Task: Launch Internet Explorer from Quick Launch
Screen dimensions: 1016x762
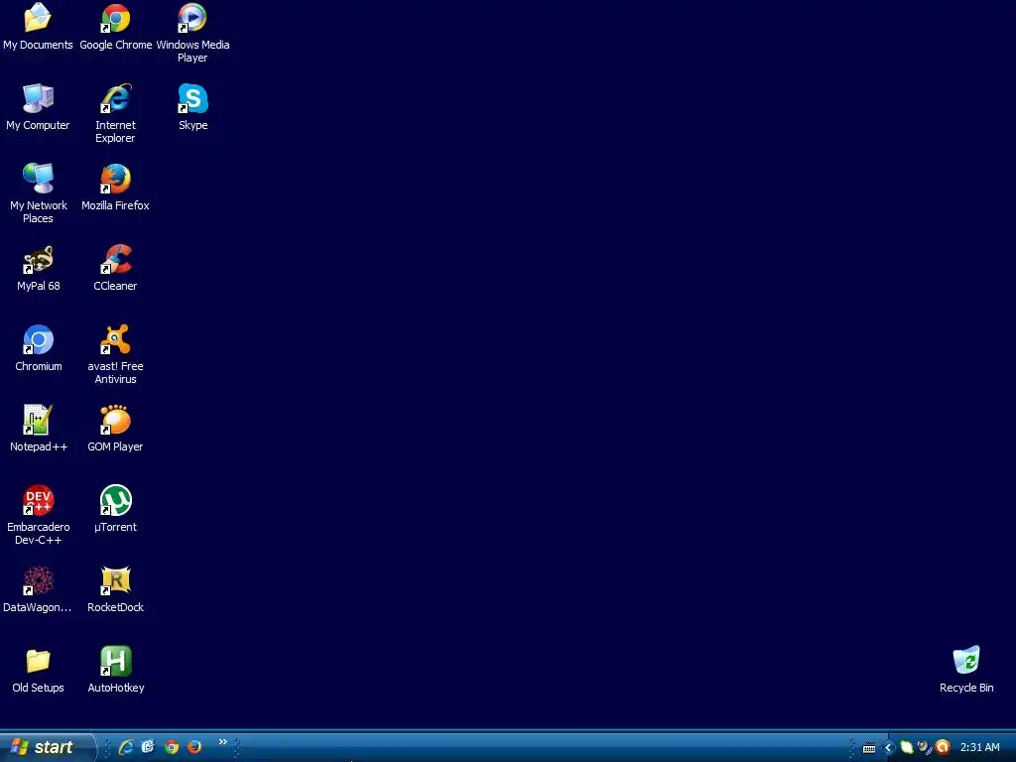Action: pos(126,747)
